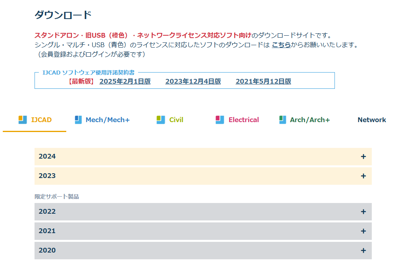Expand the 2024 section with its plus icon

[x=363, y=157]
